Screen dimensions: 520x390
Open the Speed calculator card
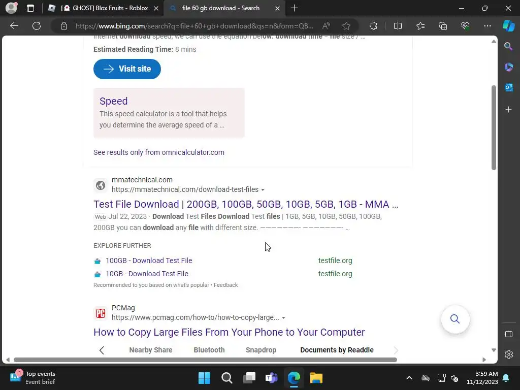click(x=169, y=113)
